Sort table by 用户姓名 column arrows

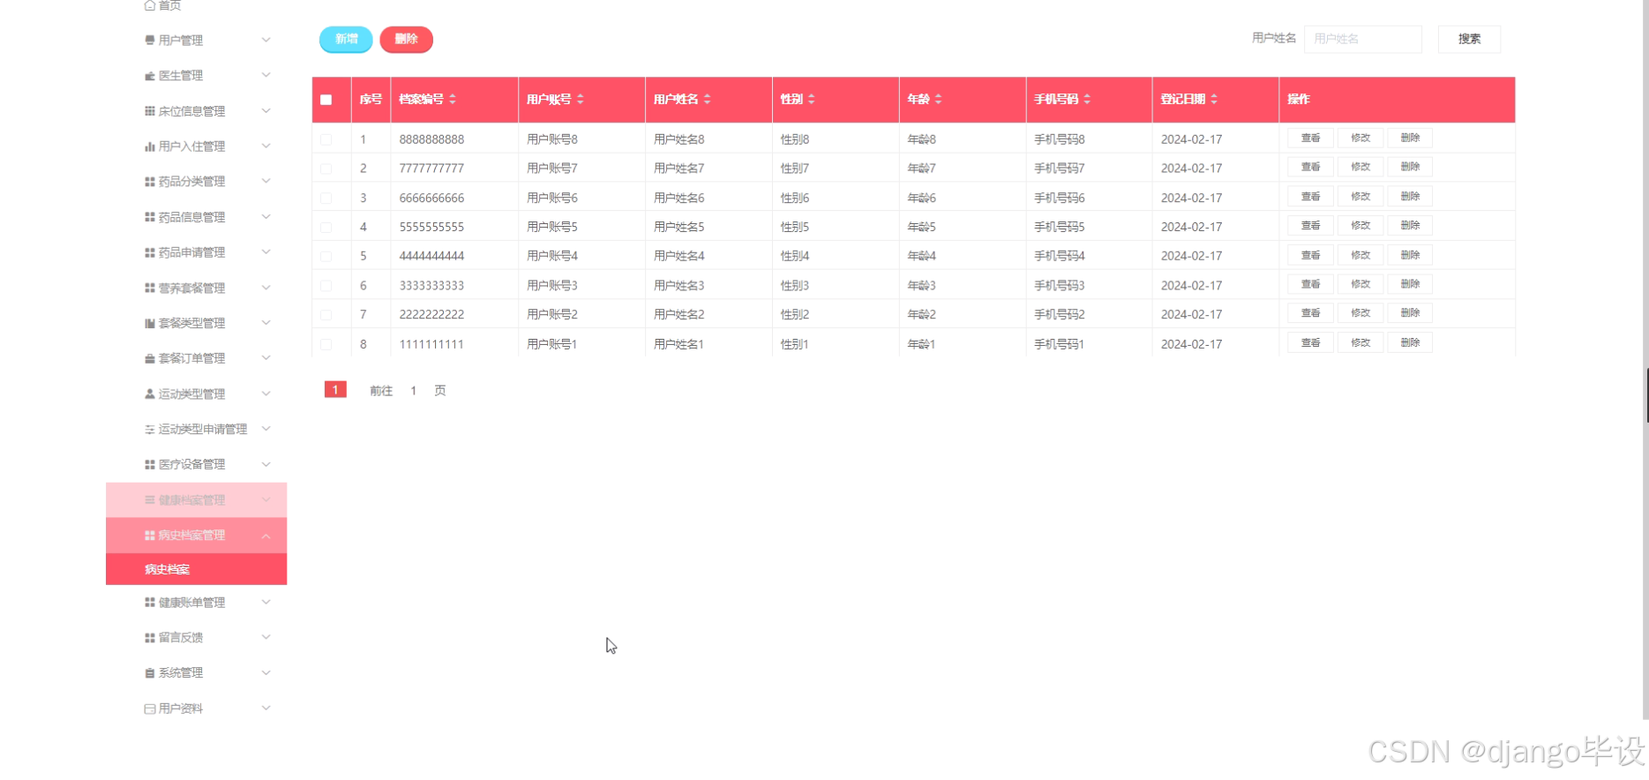[x=708, y=99]
